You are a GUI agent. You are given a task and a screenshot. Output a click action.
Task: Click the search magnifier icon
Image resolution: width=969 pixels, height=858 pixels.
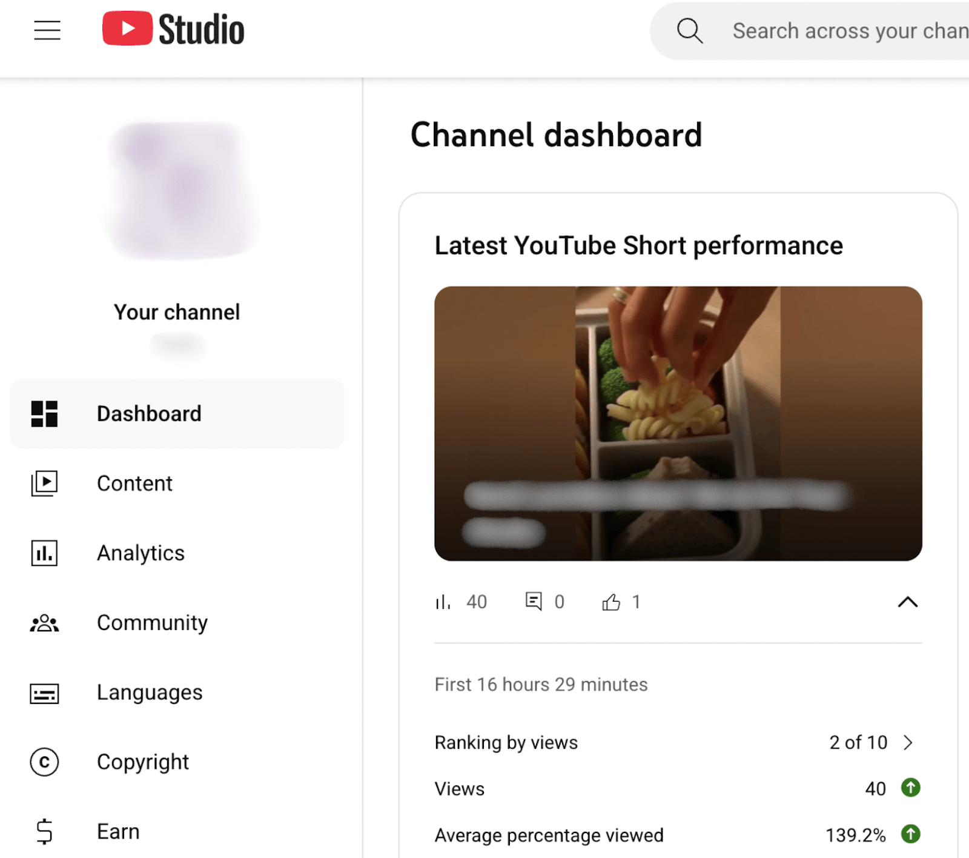tap(690, 30)
